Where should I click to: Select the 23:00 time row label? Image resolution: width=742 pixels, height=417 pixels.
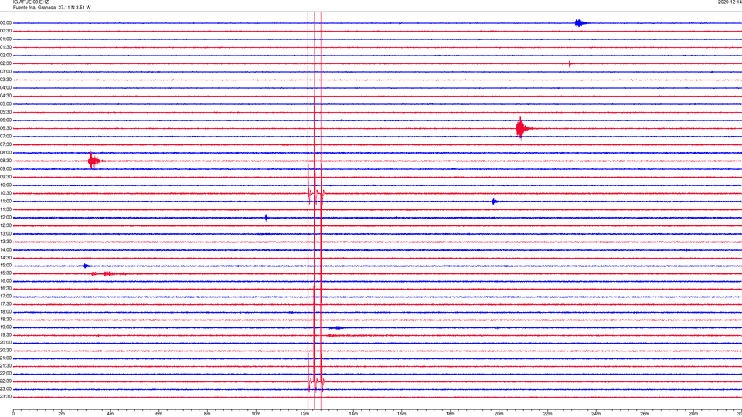[x=6, y=389]
